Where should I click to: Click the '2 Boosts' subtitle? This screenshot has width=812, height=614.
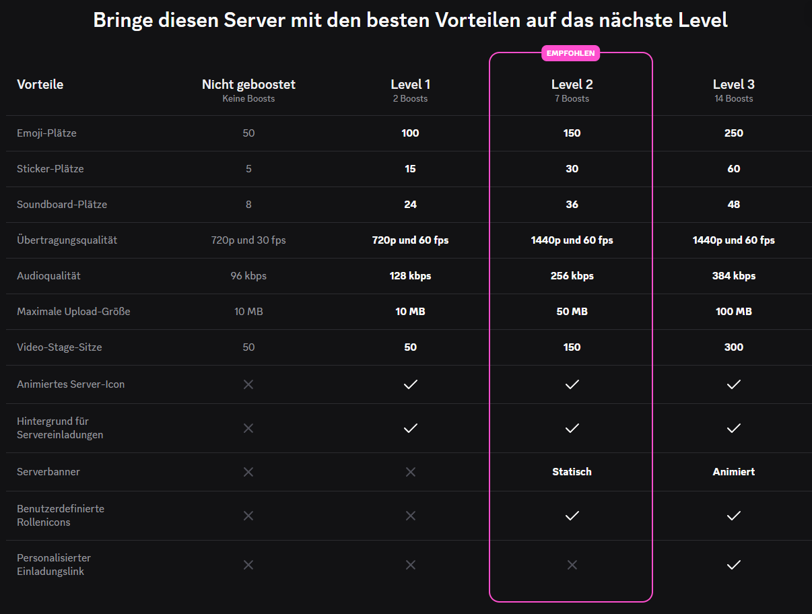pos(411,98)
